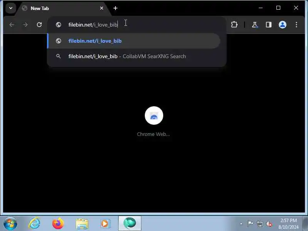
Task: Open the Extensions puzzle icon
Action: pos(234,25)
